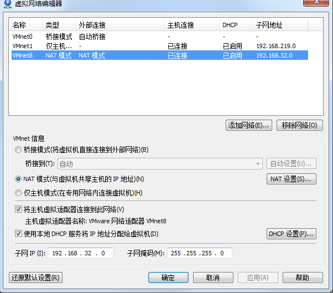Close the Virtual Network Editor window
The width and height of the screenshot is (333, 293).
(x=316, y=2)
